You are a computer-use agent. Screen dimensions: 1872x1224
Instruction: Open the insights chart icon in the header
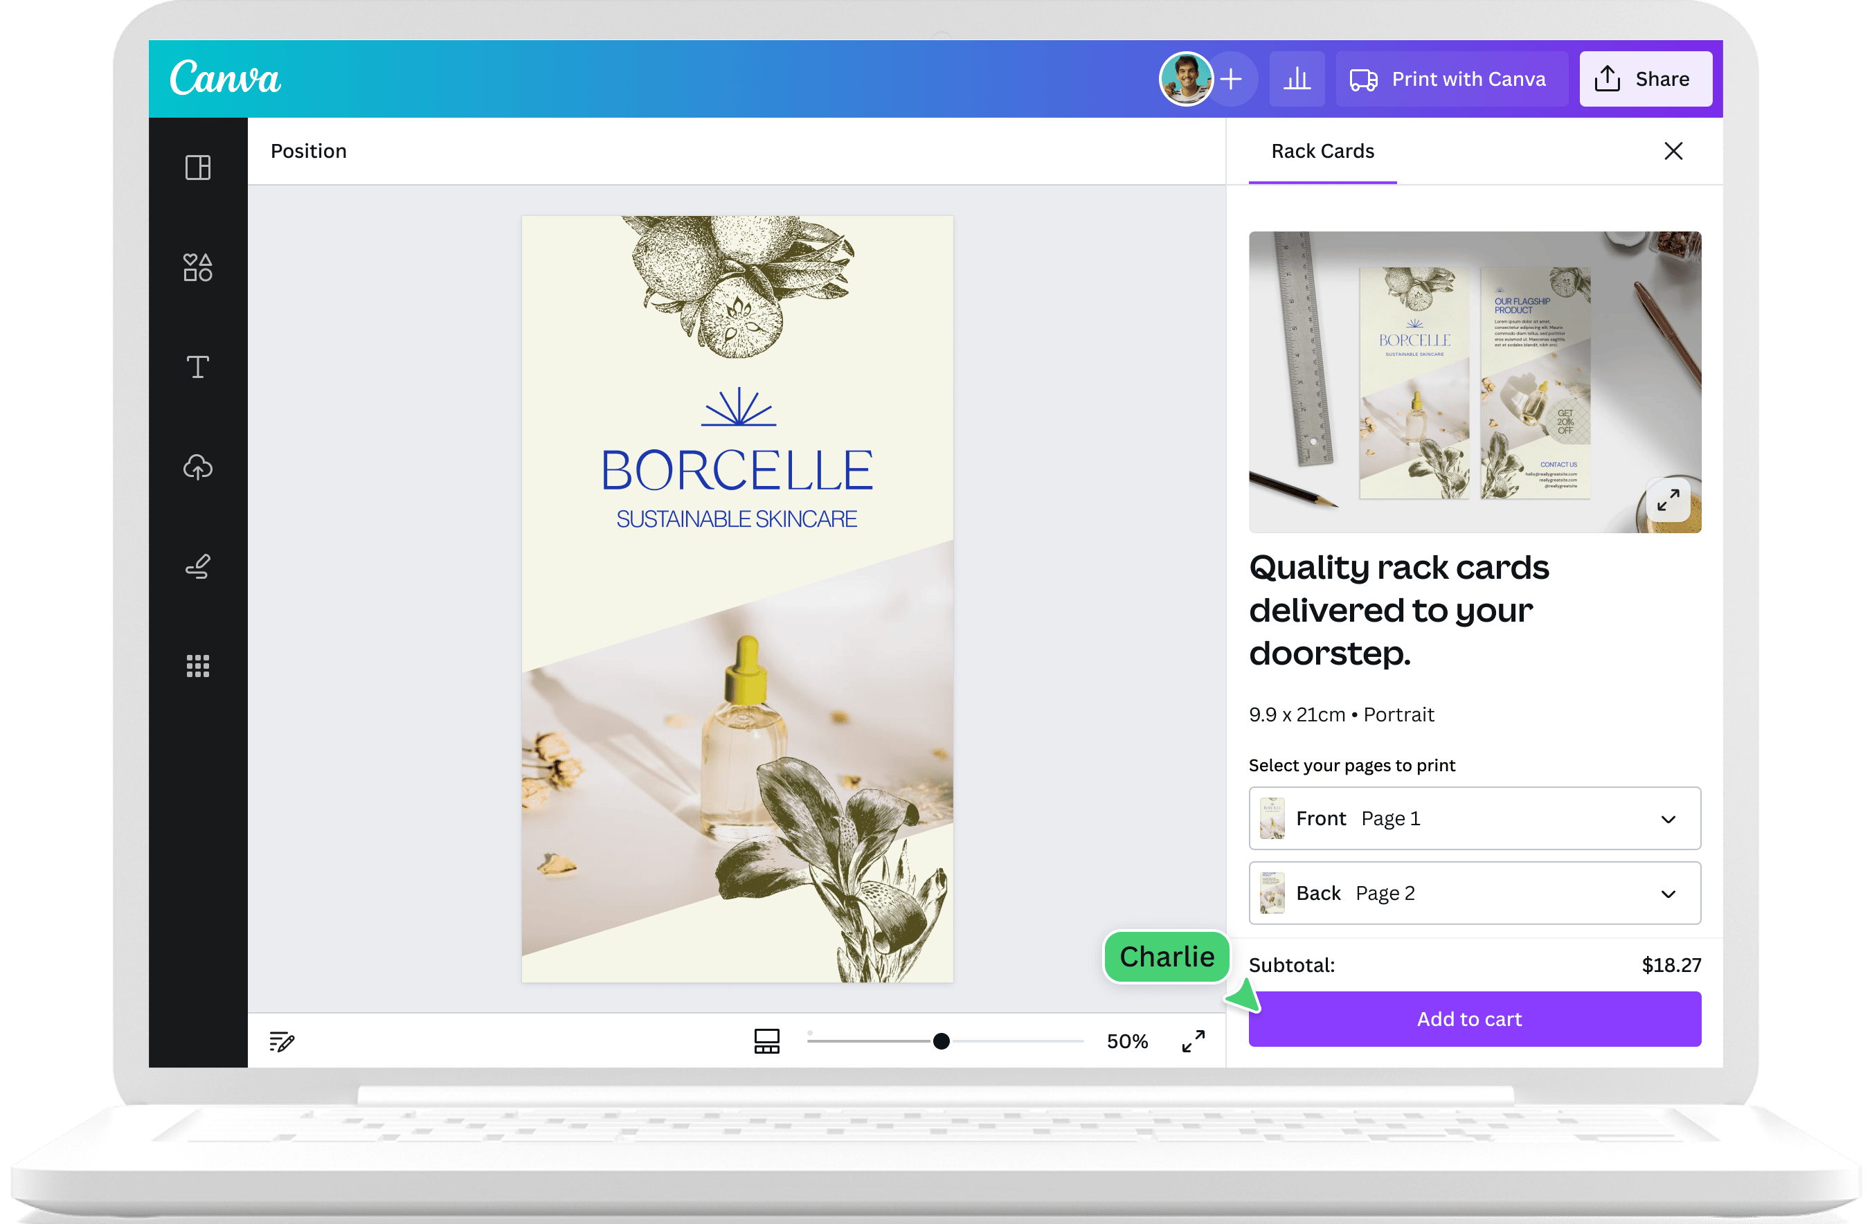coord(1297,79)
